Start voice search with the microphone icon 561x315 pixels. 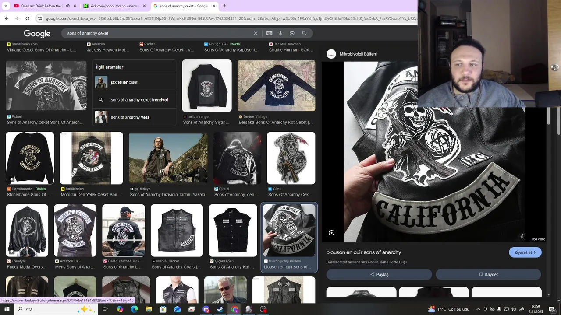coord(280,33)
